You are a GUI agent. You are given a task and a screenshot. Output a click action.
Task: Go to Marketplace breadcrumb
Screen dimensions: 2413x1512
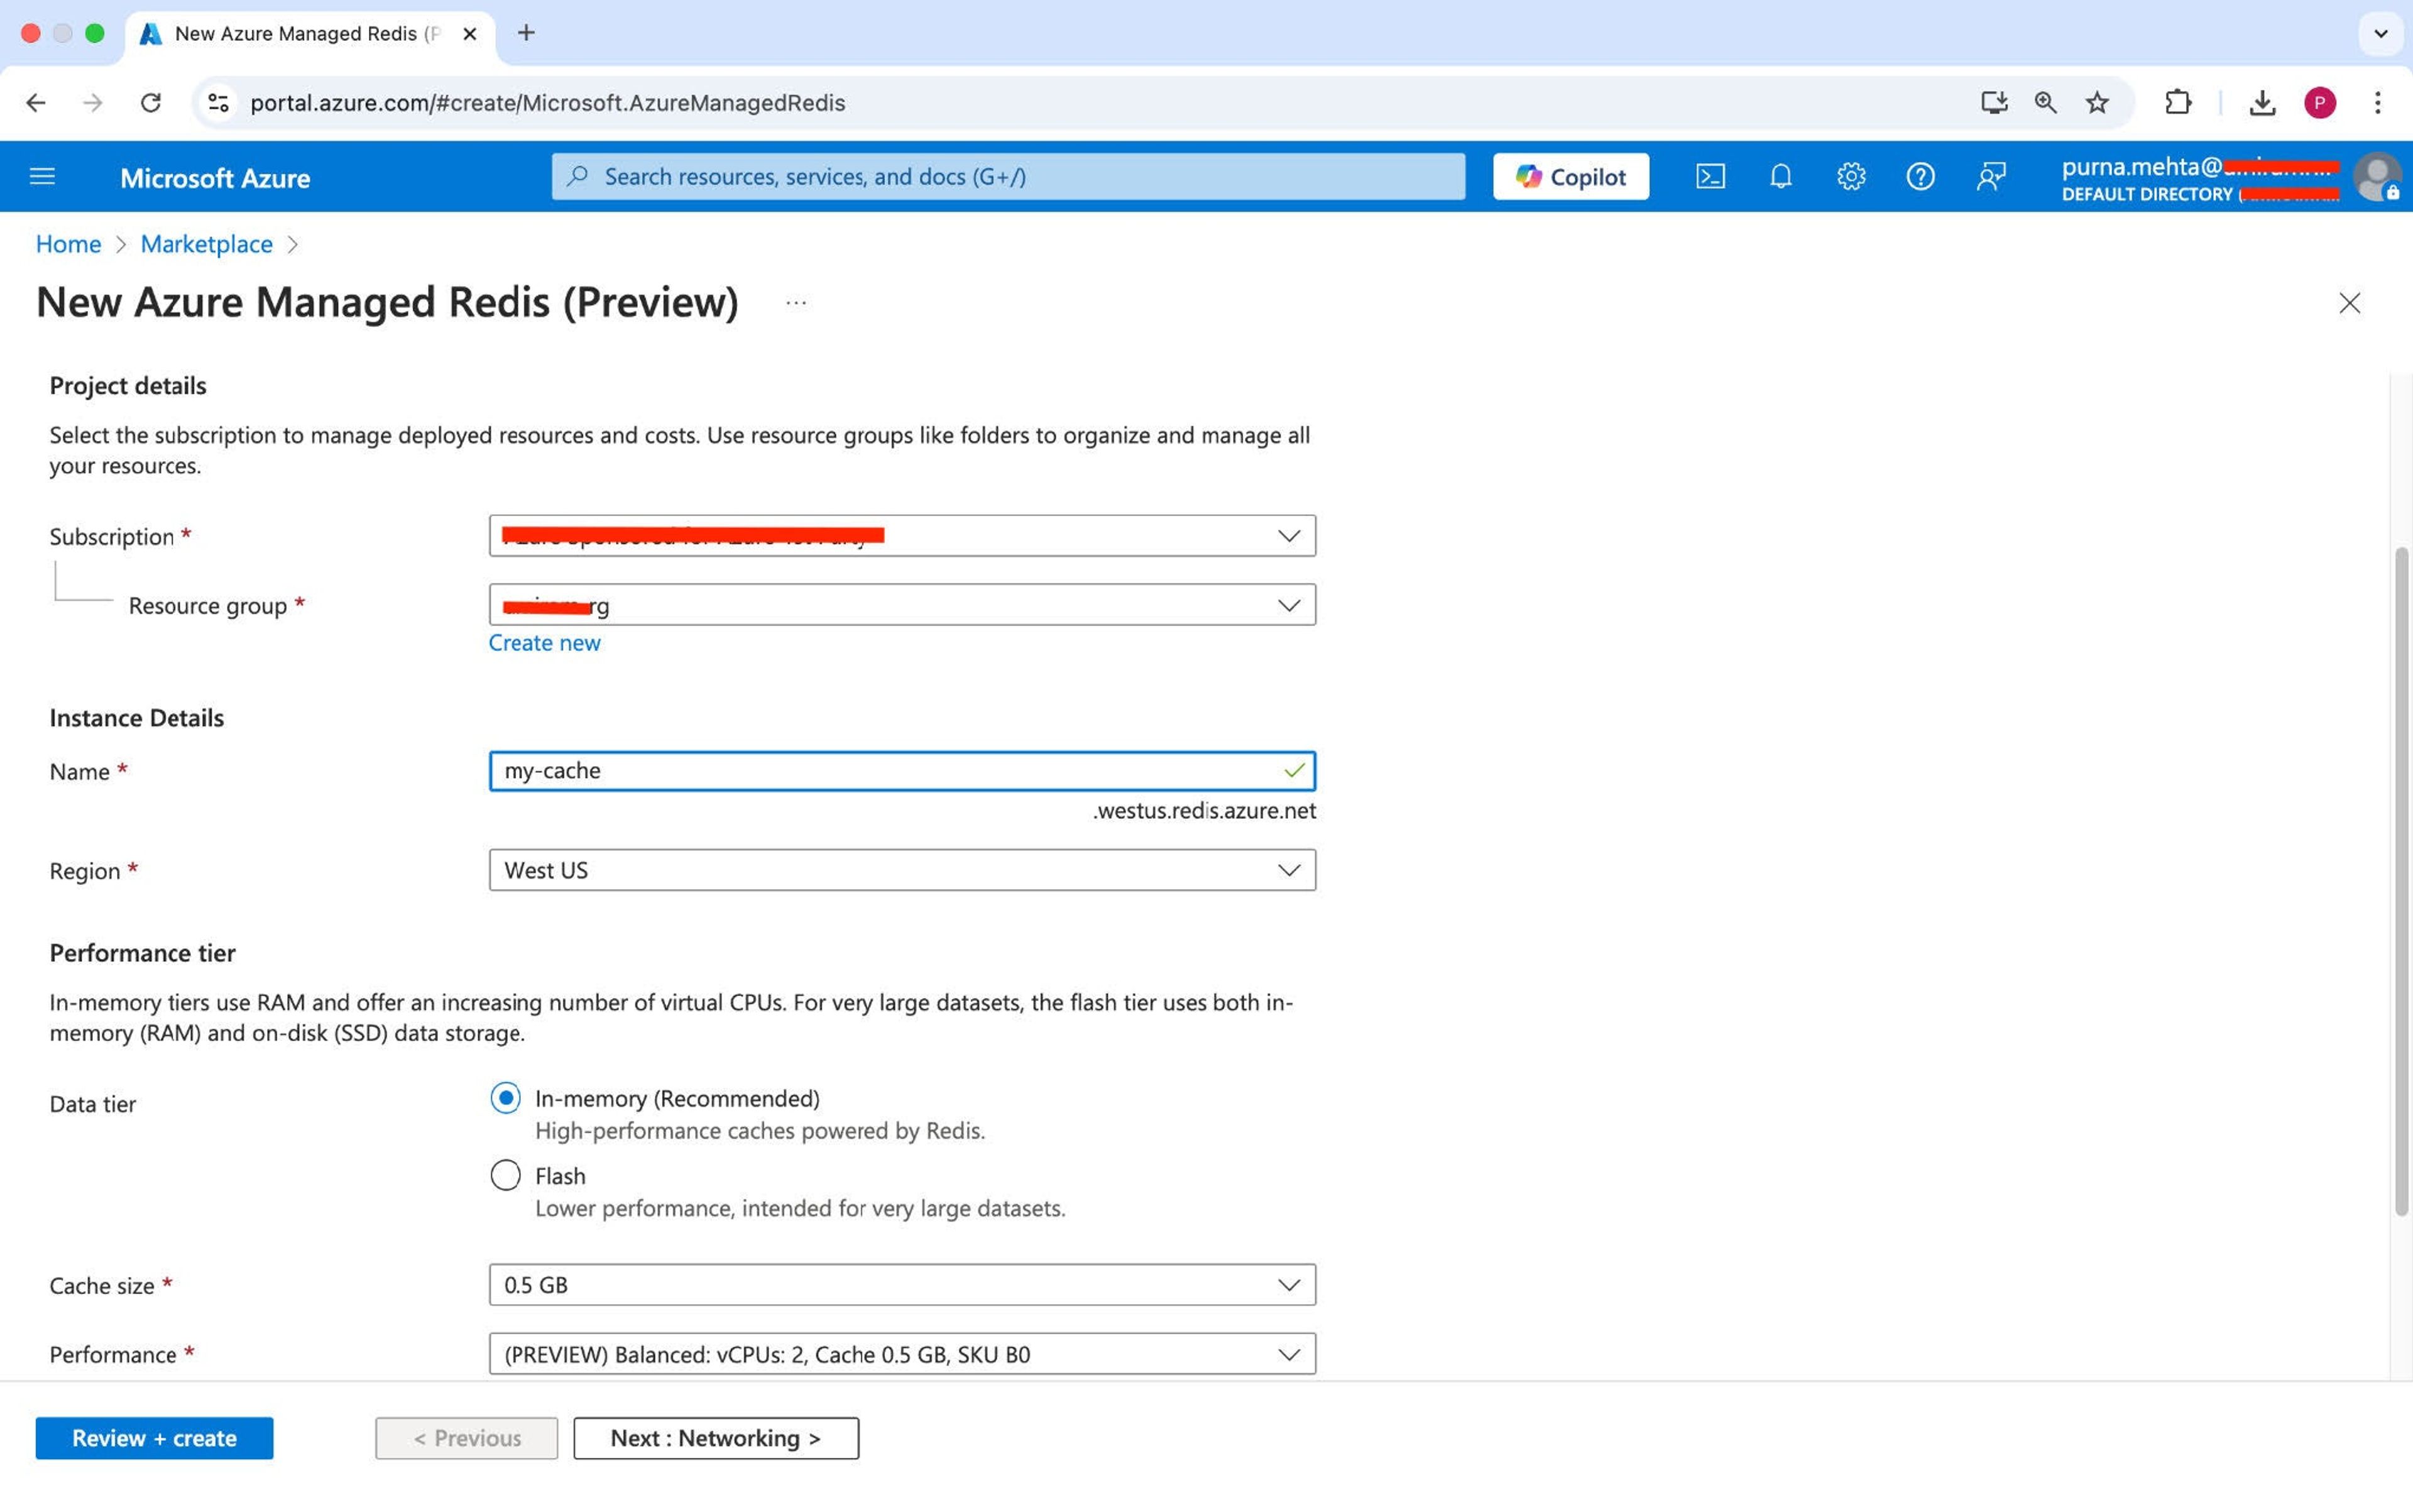click(x=206, y=244)
